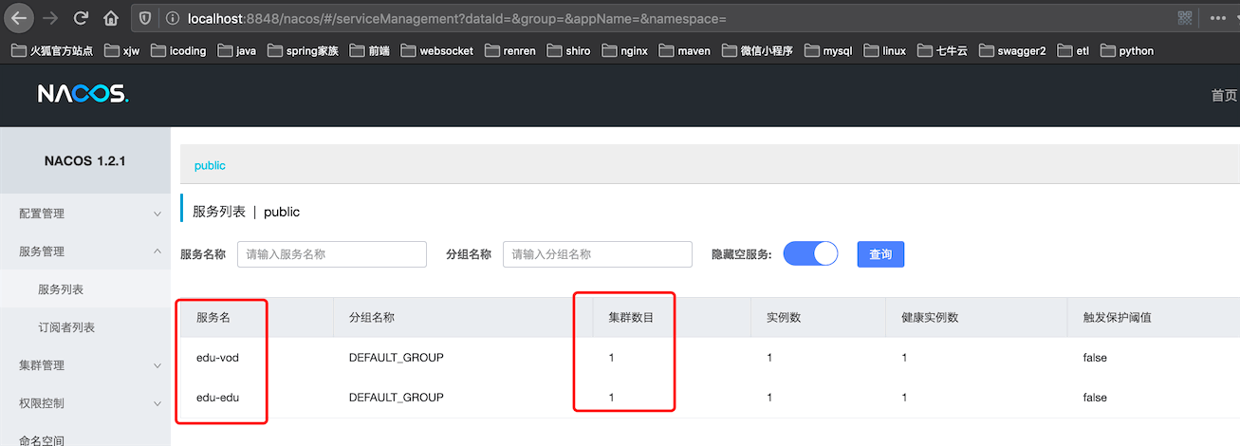Open the renren bookmark folder
Viewport: 1240px width, 446px height.
(509, 51)
